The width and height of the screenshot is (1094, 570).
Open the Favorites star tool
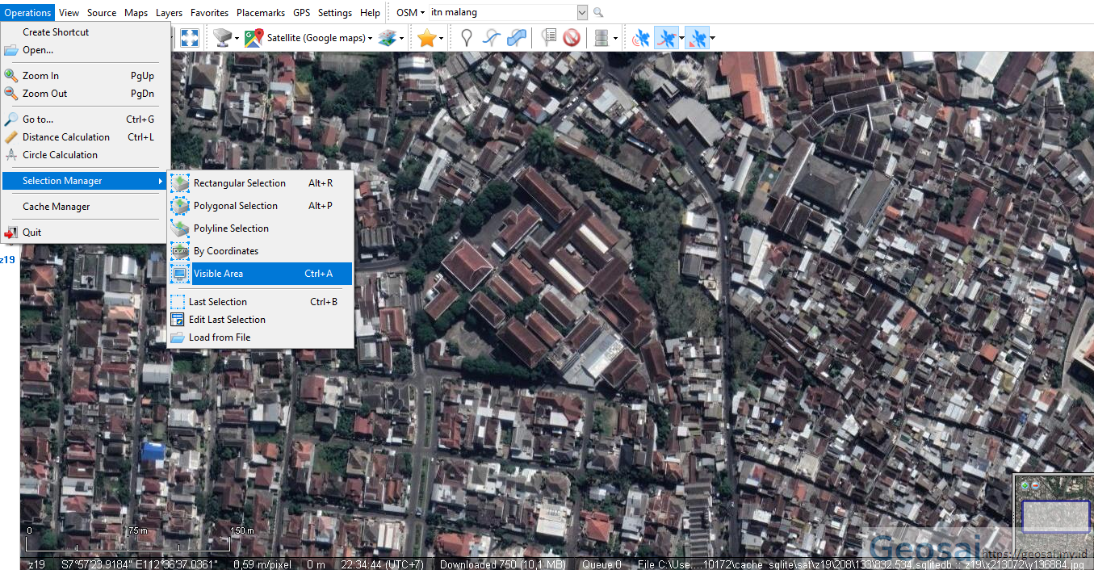(x=427, y=37)
